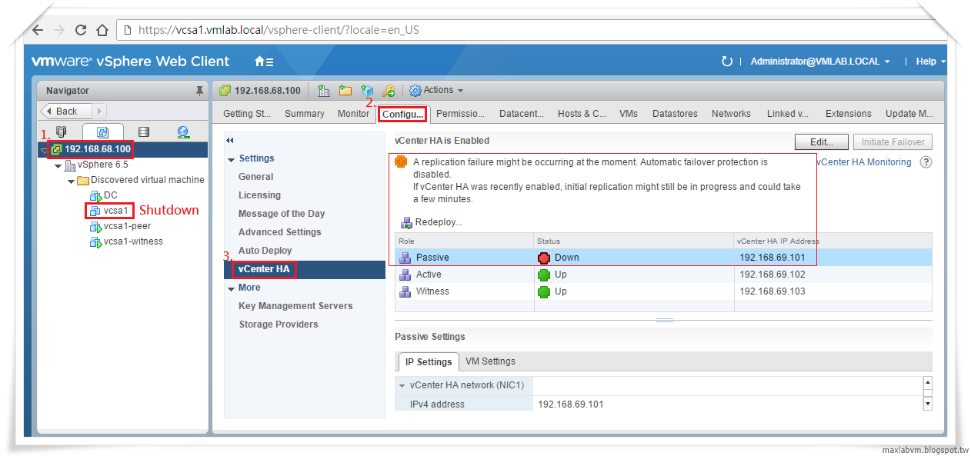Viewport: 971px width, 456px height.
Task: Open the VM Settings tab under Passive Settings
Action: tap(490, 361)
